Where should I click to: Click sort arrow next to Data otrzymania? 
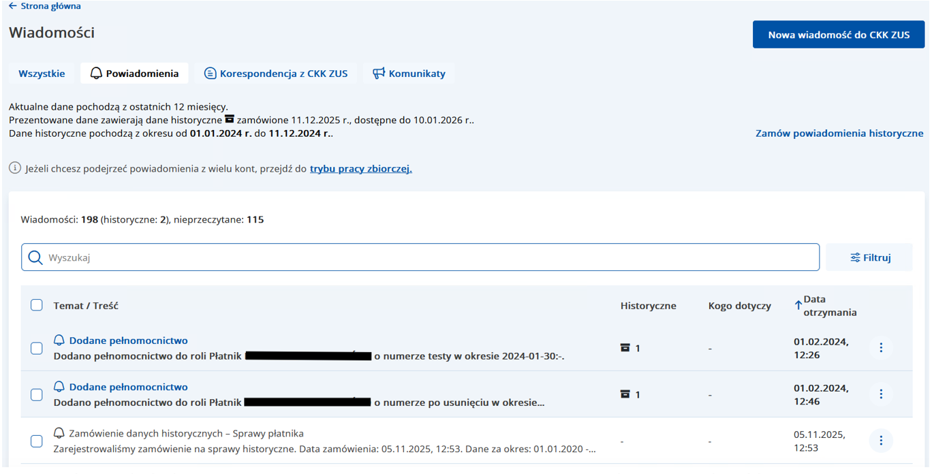pyautogui.click(x=798, y=306)
